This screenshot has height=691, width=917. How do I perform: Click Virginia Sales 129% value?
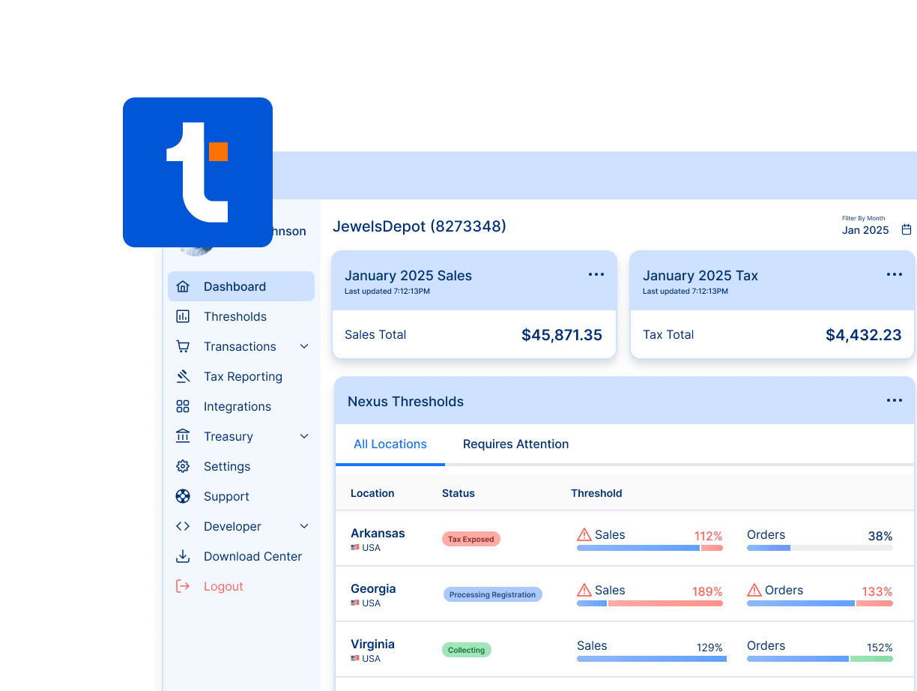(709, 648)
